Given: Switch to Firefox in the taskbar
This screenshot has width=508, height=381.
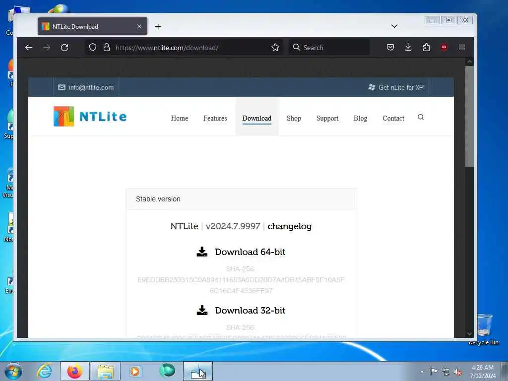Looking at the screenshot, I should coord(74,371).
